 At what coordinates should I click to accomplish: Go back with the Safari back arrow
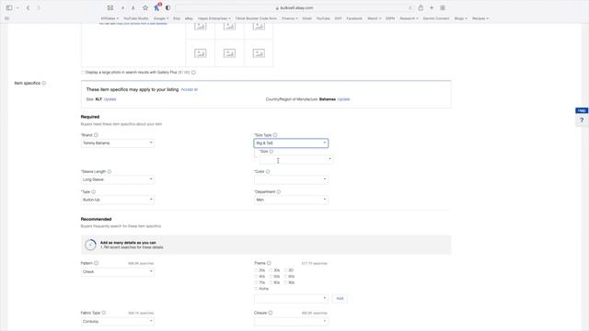click(28, 7)
